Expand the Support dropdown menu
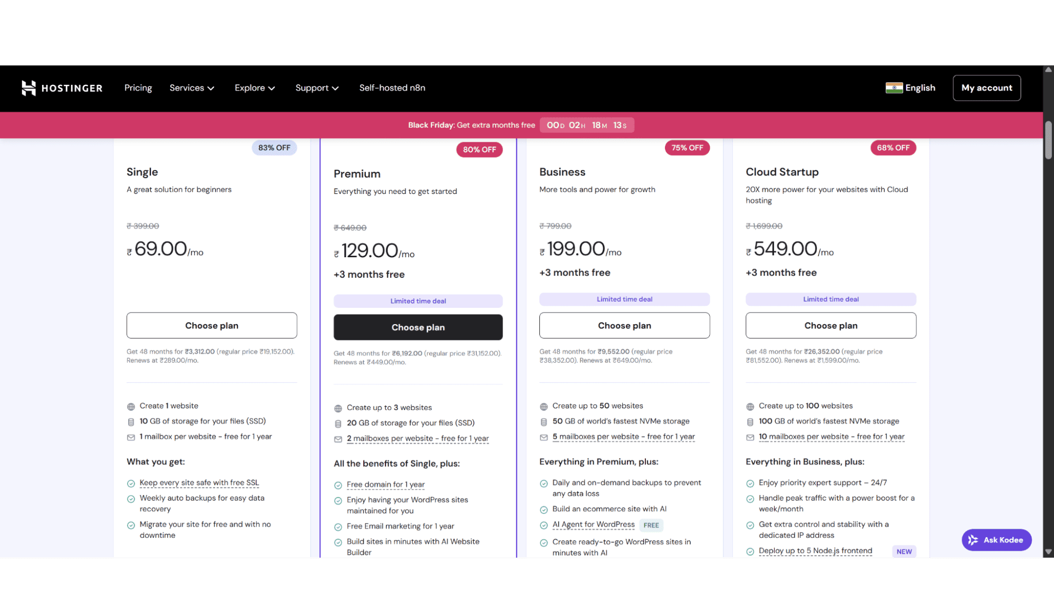The width and height of the screenshot is (1054, 593). 317,88
